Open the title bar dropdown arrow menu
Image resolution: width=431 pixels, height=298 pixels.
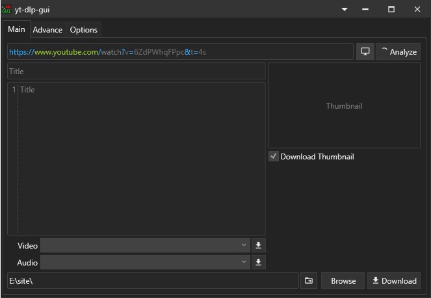[x=345, y=10]
